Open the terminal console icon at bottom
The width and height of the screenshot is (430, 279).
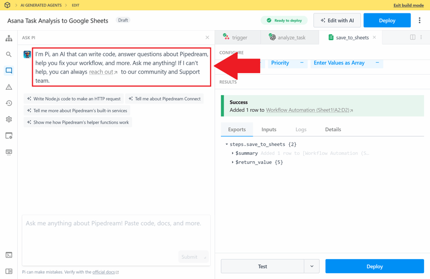pos(9,255)
